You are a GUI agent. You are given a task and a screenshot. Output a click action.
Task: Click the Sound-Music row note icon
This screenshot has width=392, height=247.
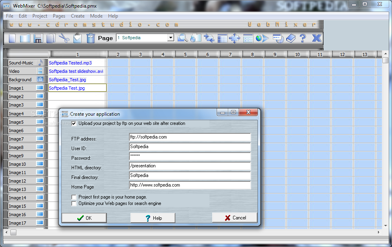40,62
